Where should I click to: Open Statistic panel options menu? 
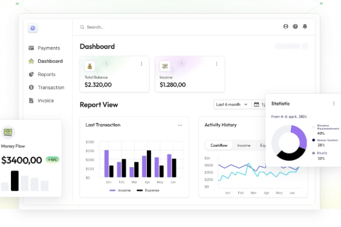pyautogui.click(x=334, y=104)
